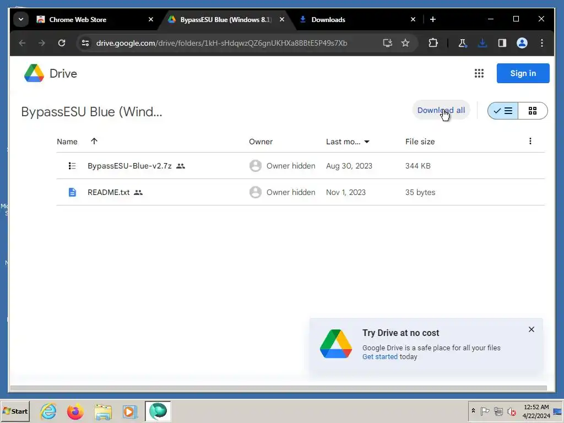Click the 344 KB file size

[417, 166]
